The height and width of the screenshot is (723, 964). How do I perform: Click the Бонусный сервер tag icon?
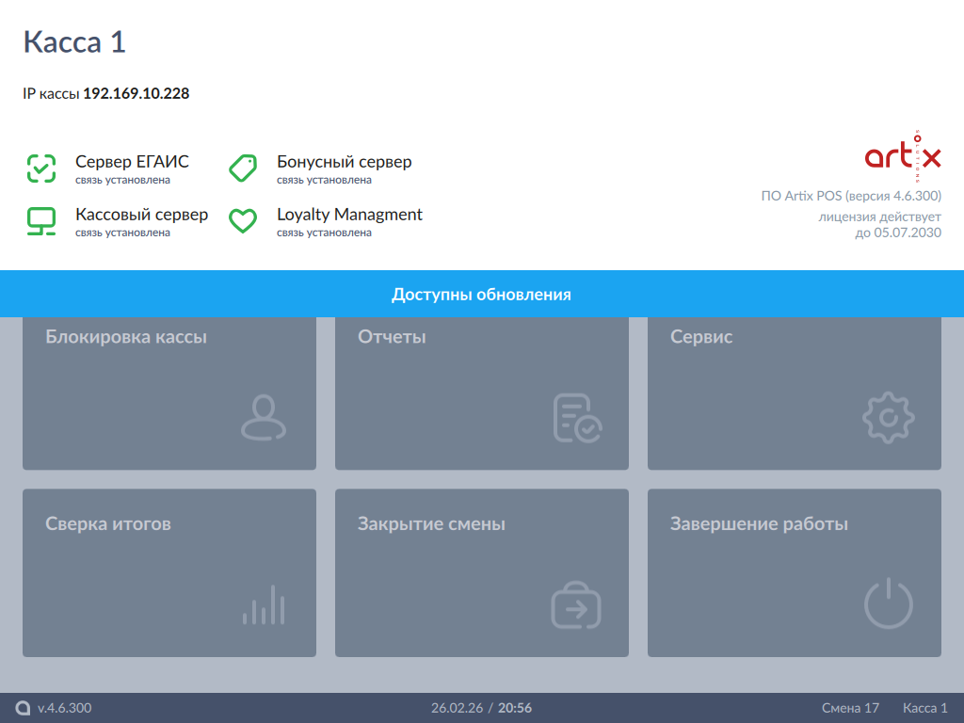pos(243,169)
